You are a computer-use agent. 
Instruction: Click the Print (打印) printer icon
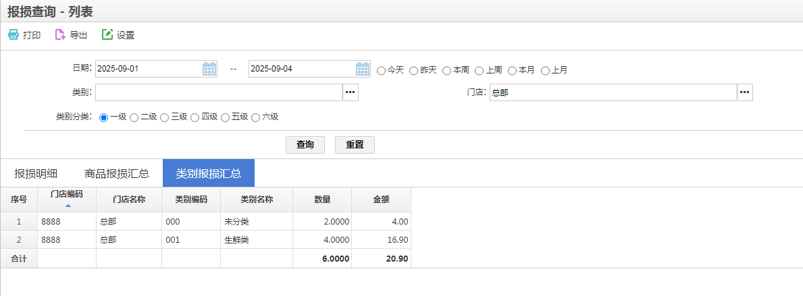[14, 35]
